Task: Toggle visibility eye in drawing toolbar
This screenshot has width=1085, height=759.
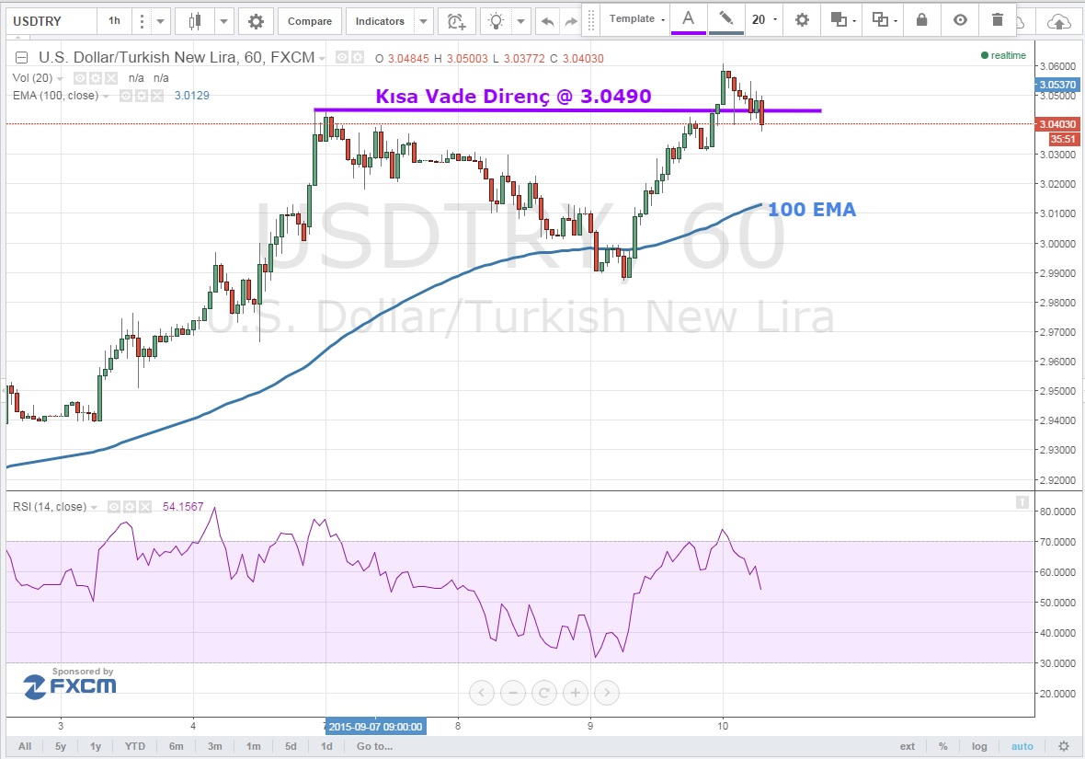Action: (x=960, y=19)
